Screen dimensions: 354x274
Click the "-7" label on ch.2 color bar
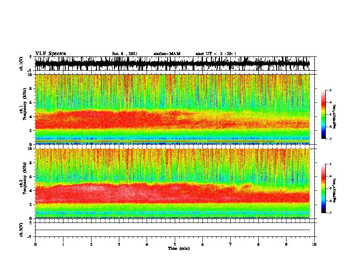329,213
